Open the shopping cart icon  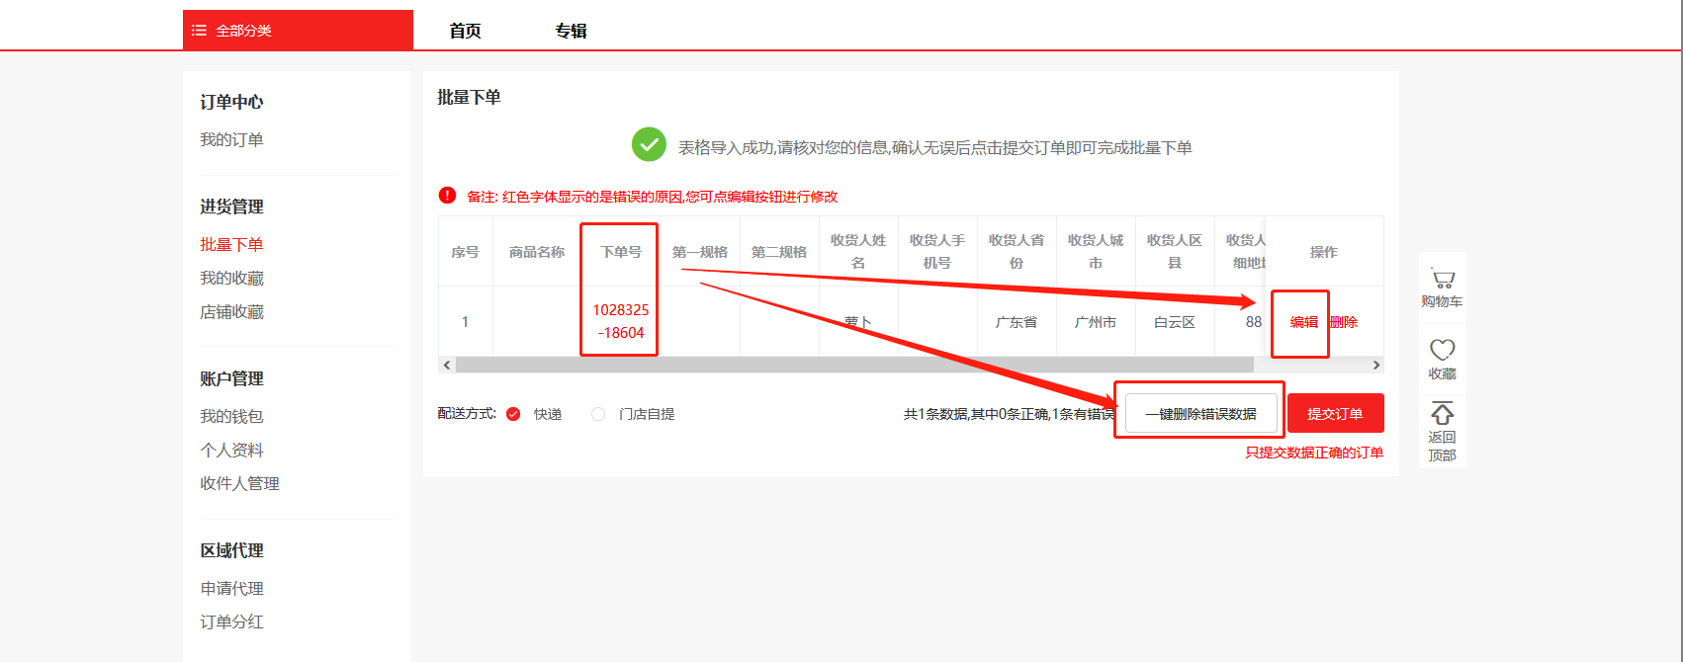click(1443, 280)
